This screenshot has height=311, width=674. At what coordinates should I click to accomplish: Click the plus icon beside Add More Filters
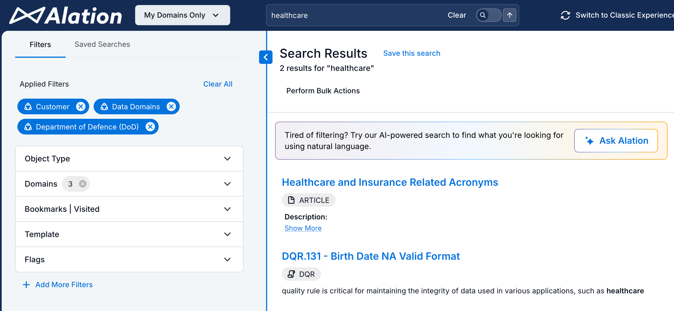point(26,284)
